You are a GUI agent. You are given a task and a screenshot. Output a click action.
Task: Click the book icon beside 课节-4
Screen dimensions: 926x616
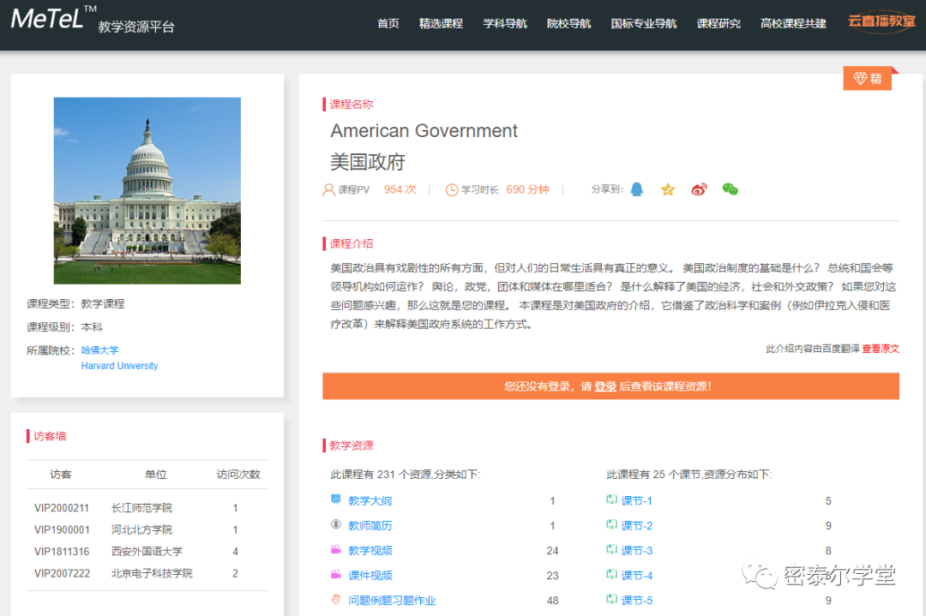[612, 575]
